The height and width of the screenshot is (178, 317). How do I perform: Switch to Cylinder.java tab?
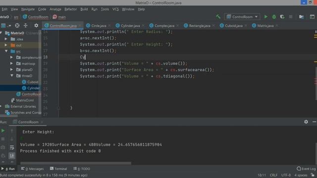coord(130,26)
